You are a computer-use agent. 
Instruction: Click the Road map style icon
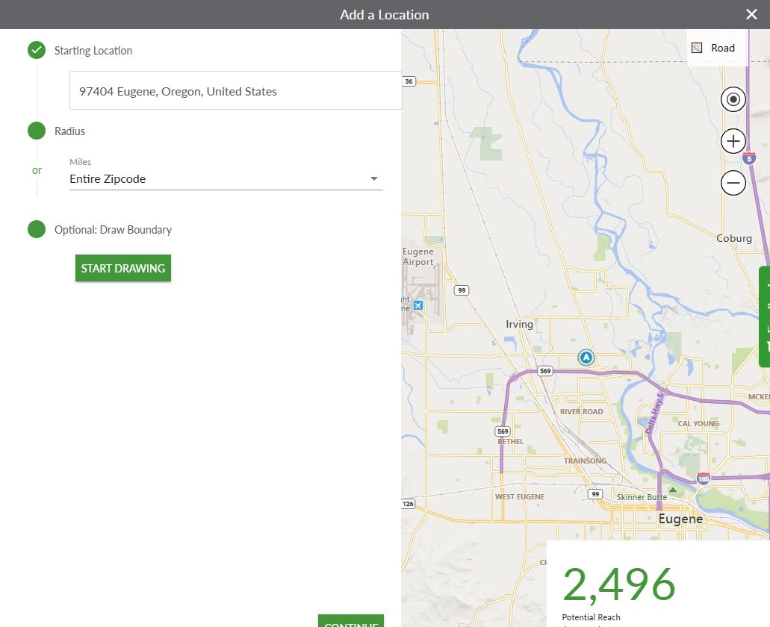point(696,48)
